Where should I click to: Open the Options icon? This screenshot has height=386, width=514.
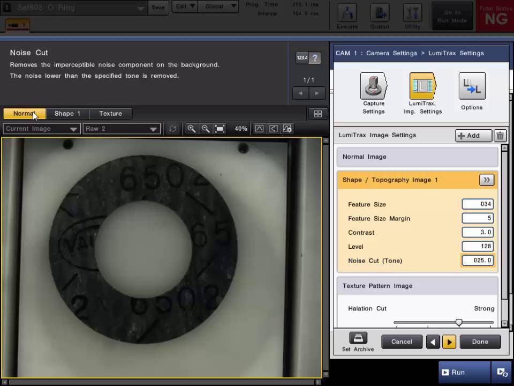(472, 86)
